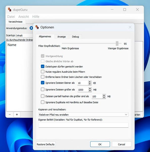Open the Kopieren und Verschieben dropdown

[x=83, y=115]
